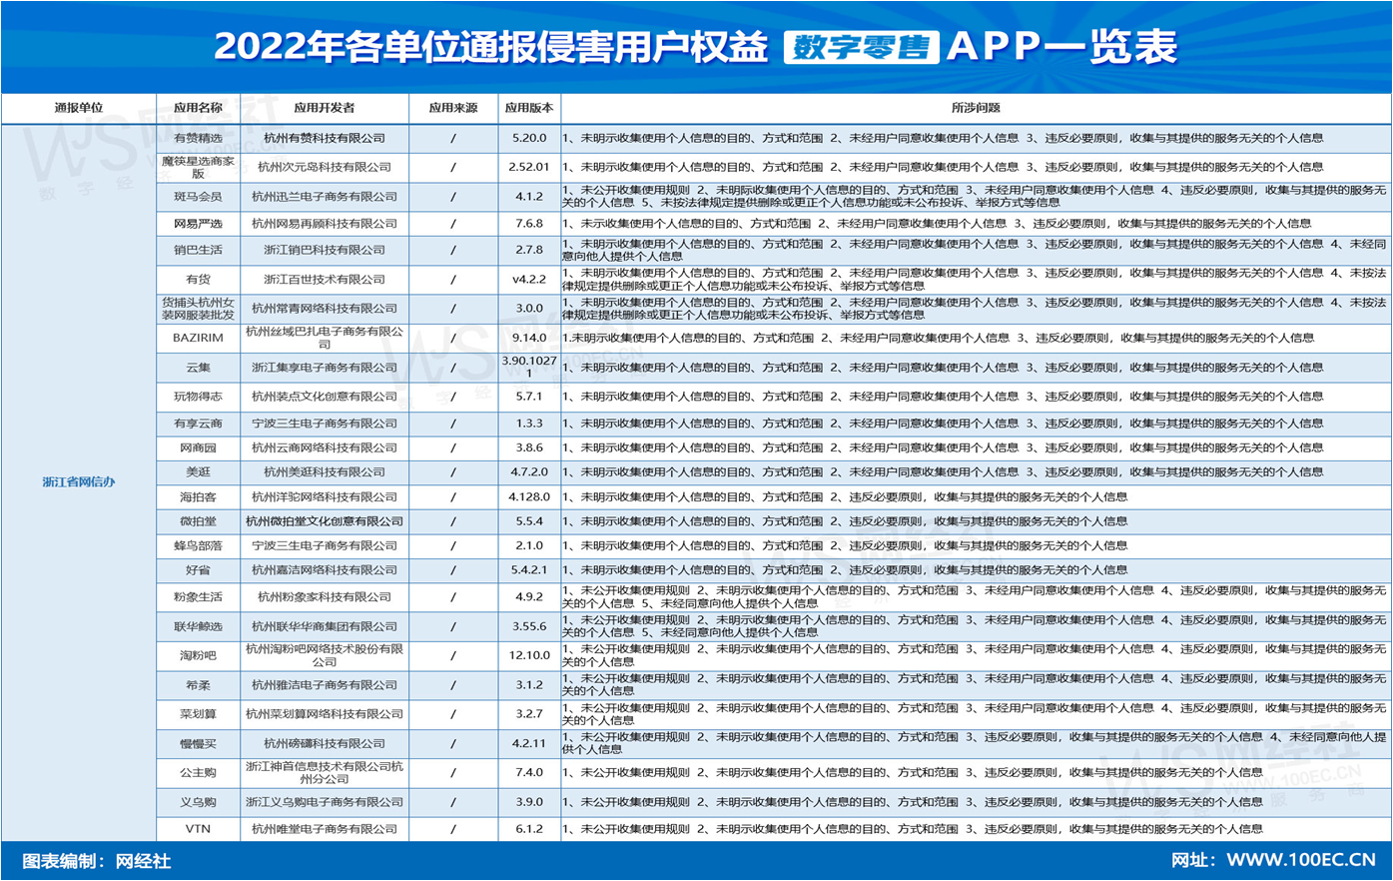Click the issues description in 慢慢买 row
The image size is (1393, 881).
tap(975, 743)
